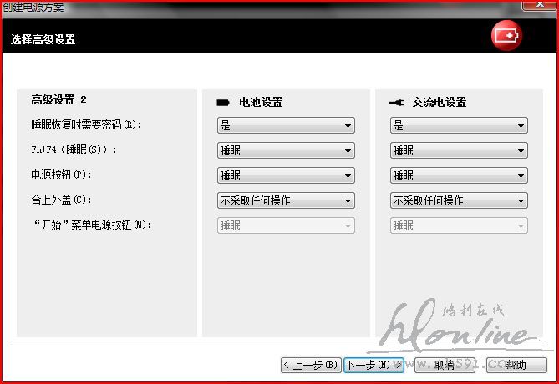Open battery 睡眠恢复时需要密码 dropdown
559x384 pixels.
tap(286, 125)
